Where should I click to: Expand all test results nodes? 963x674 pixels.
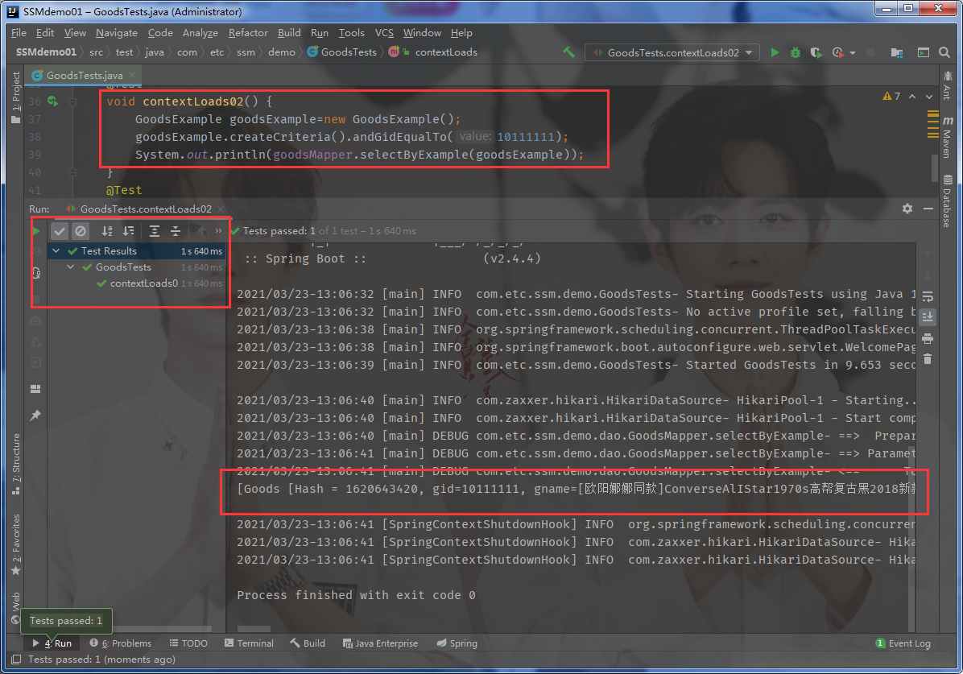click(x=154, y=231)
